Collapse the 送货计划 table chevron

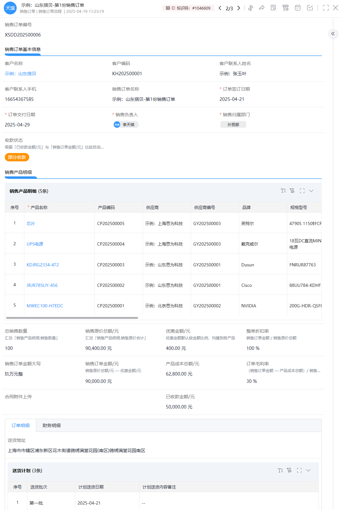[x=308, y=470]
